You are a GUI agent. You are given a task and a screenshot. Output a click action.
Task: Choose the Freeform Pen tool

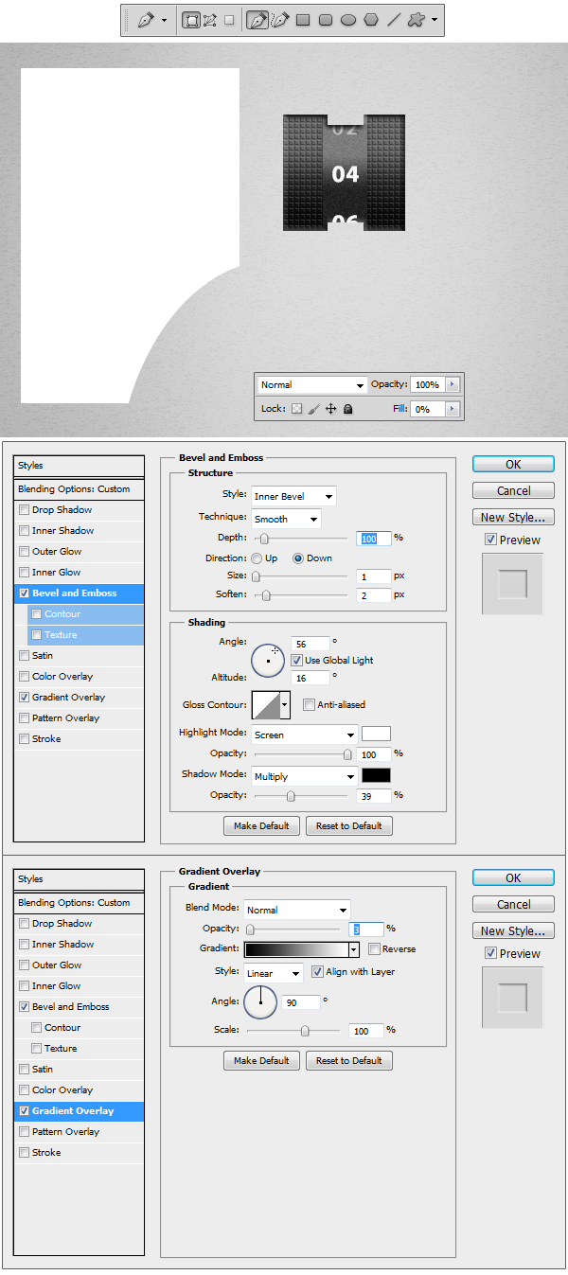[x=279, y=20]
